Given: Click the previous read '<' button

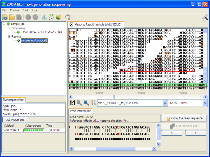Looking at the screenshot, I should click(x=172, y=133).
